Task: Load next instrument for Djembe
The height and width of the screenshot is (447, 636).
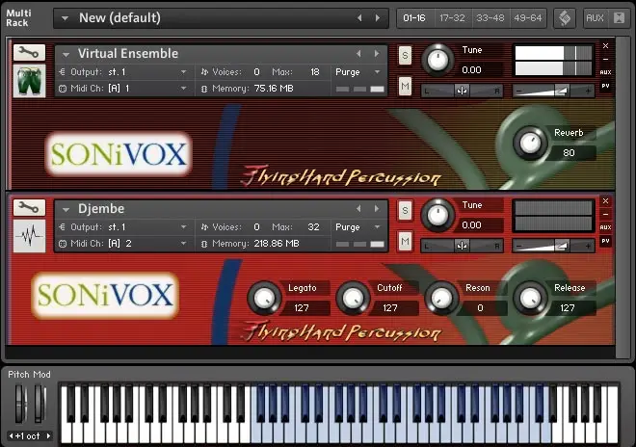Action: [x=377, y=208]
